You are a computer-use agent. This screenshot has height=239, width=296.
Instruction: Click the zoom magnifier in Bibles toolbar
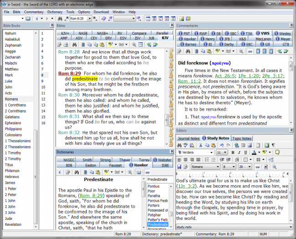[x=134, y=45]
